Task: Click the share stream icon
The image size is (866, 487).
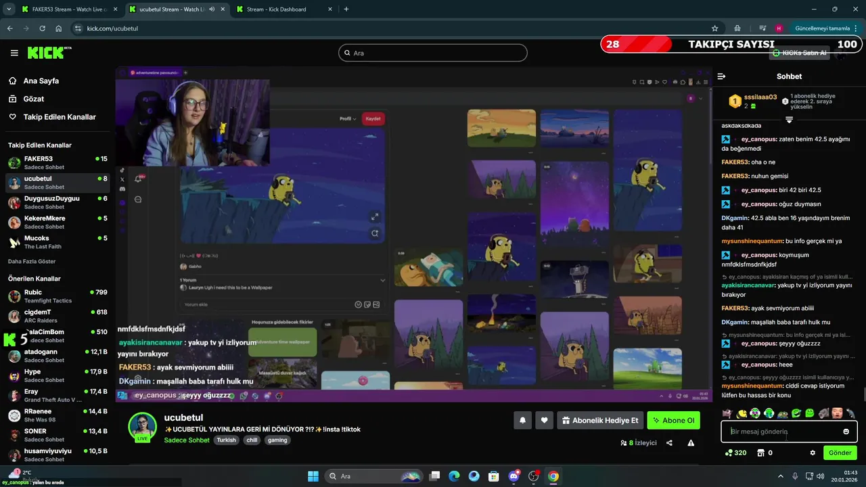Action: coord(669,443)
